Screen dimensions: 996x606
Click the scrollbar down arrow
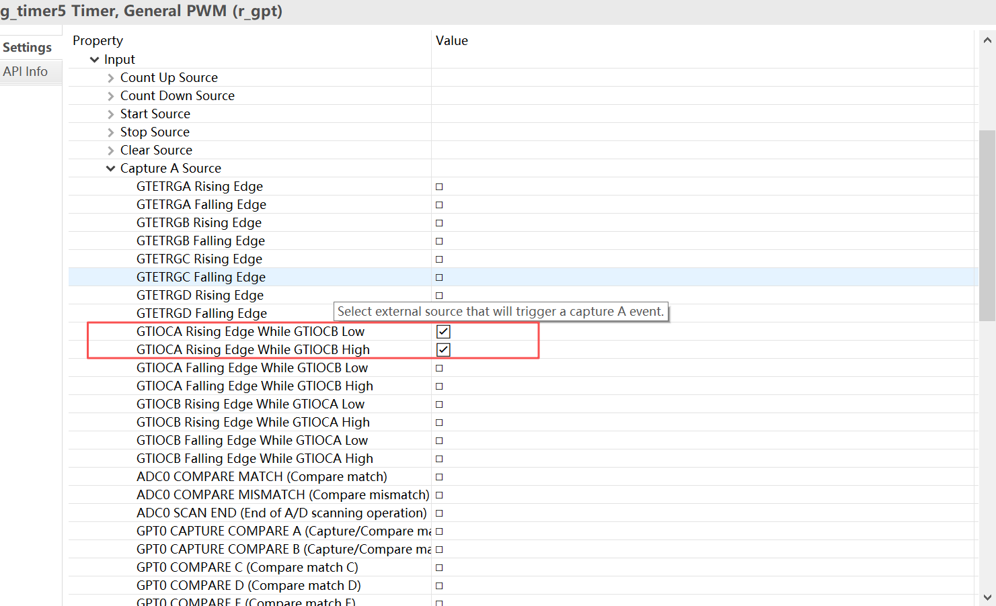[x=987, y=597]
